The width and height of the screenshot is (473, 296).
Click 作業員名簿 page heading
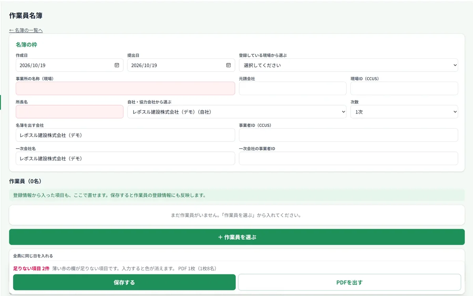click(26, 16)
